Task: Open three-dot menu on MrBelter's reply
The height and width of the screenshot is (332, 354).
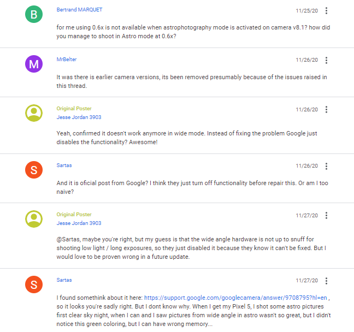Action: tap(326, 60)
